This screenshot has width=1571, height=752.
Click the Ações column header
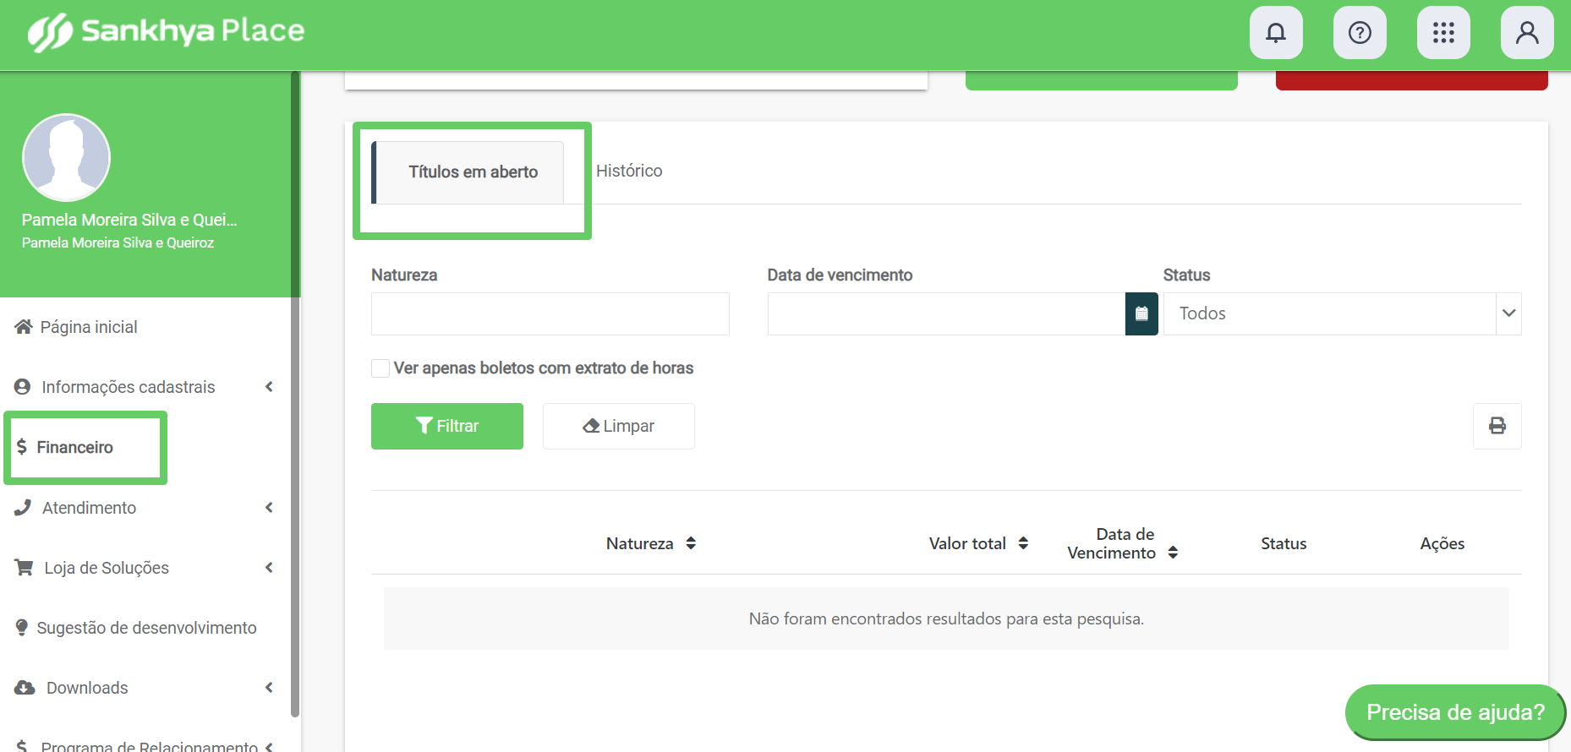(1442, 543)
